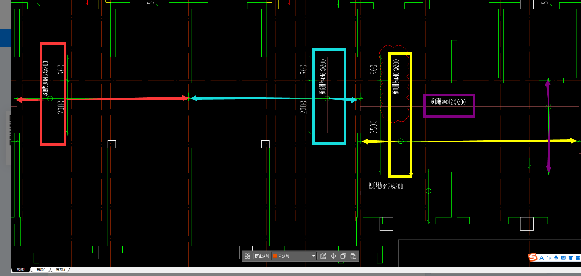
Task: Expand the 未分类 category dropdown arrow
Action: tap(314, 256)
